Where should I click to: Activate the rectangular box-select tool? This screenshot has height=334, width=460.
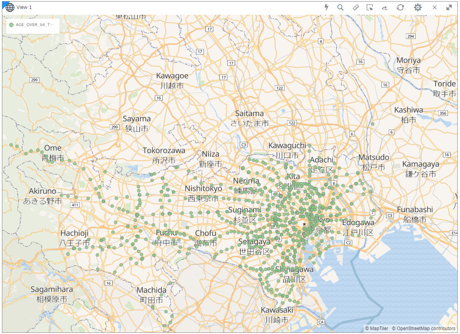[370, 7]
